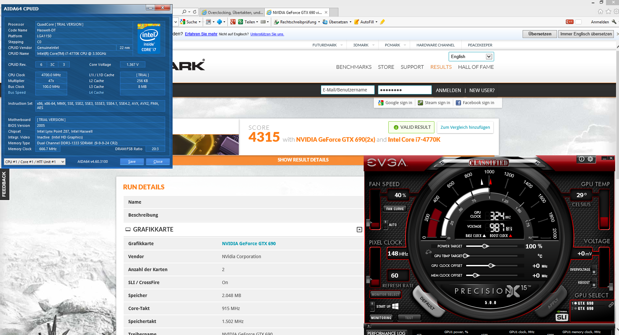The image size is (619, 335).
Task: Open the BENCHMARKS menu
Action: pos(354,67)
